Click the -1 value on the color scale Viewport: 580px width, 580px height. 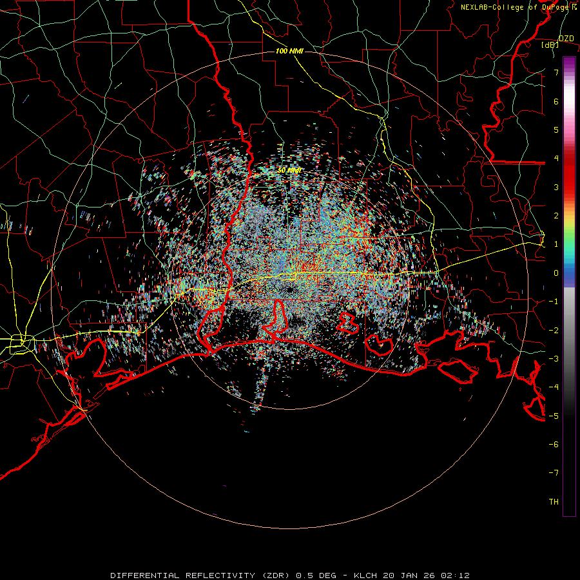[x=554, y=302]
